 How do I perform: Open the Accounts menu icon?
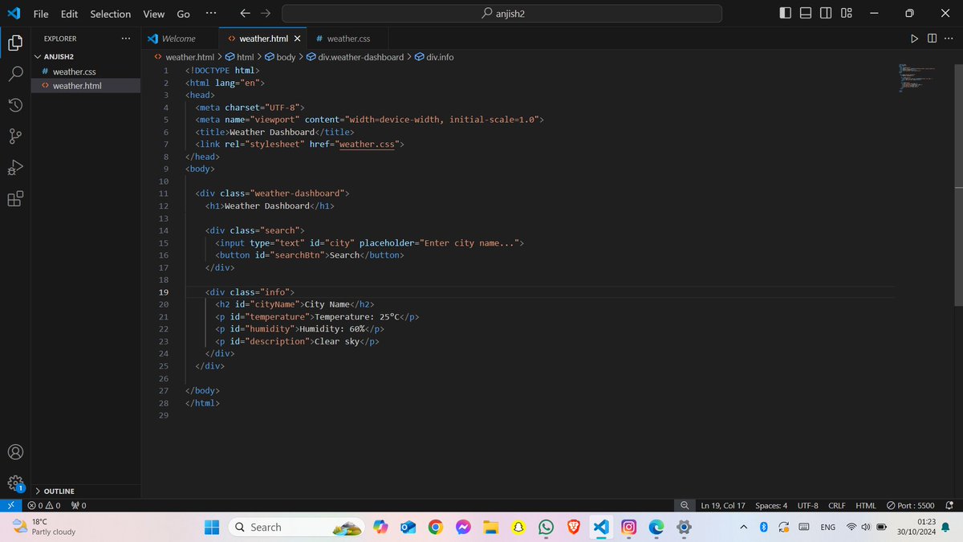click(15, 452)
